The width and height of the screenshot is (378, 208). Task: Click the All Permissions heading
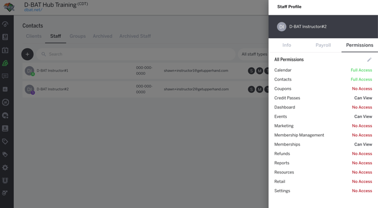pyautogui.click(x=289, y=60)
